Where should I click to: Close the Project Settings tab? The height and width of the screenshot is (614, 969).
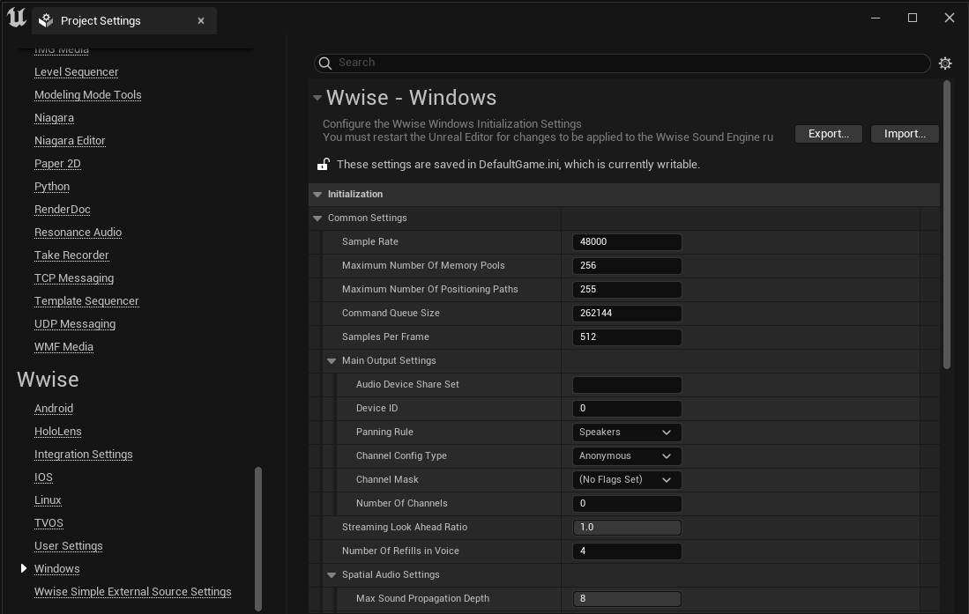201,20
